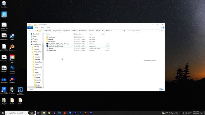Select Audacity folder in navigation tree
The height and width of the screenshot is (115, 205).
[37, 57]
